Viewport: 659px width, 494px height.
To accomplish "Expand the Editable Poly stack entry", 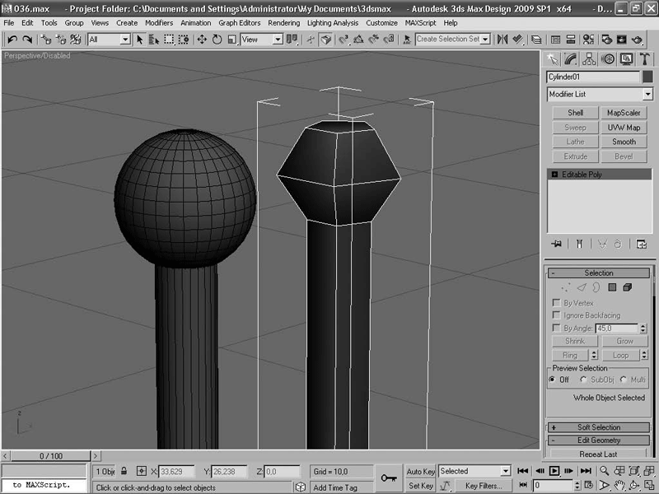I will pyautogui.click(x=554, y=175).
